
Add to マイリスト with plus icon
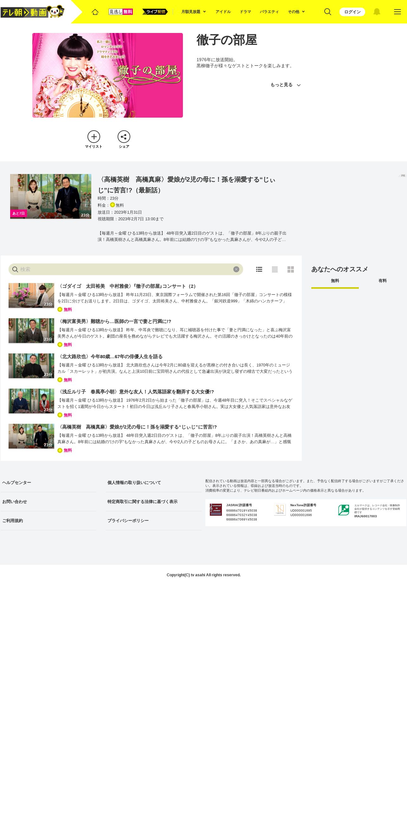tap(94, 137)
